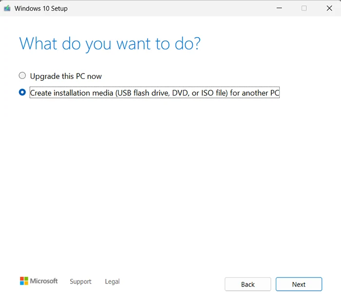This screenshot has width=341, height=300.
Task: Click the Windows 10 Setup title bar icon
Action: pos(7,8)
